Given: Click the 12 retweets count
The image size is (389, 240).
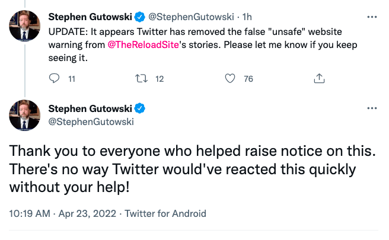Looking at the screenshot, I should [x=160, y=78].
